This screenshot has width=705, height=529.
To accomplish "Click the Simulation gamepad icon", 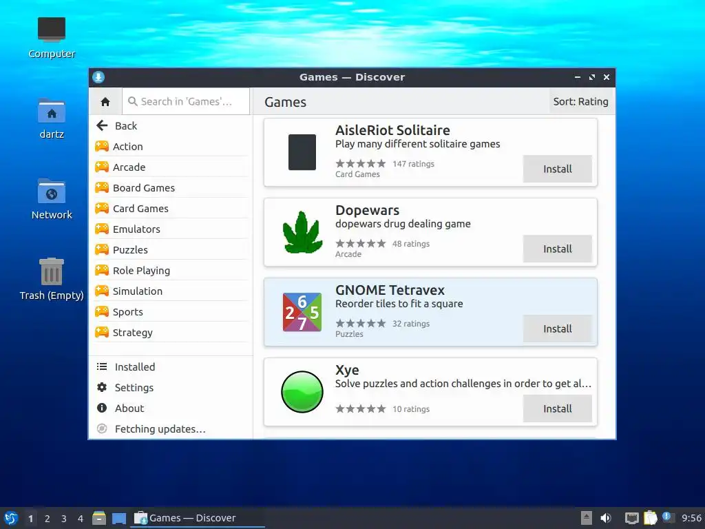I will click(x=102, y=291).
